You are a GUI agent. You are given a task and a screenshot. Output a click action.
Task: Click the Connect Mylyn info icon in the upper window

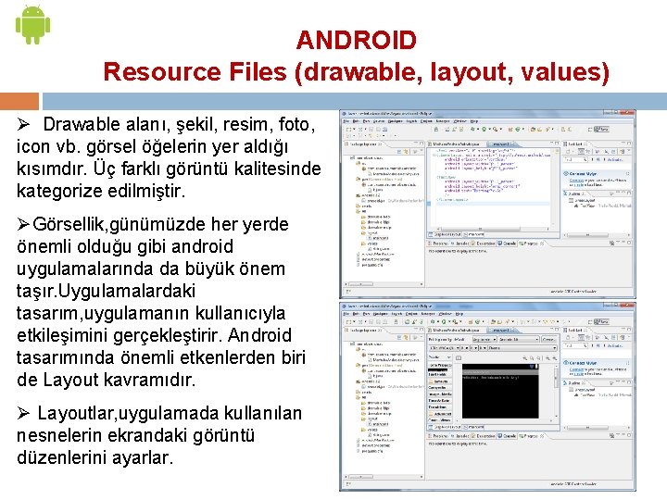[x=566, y=173]
